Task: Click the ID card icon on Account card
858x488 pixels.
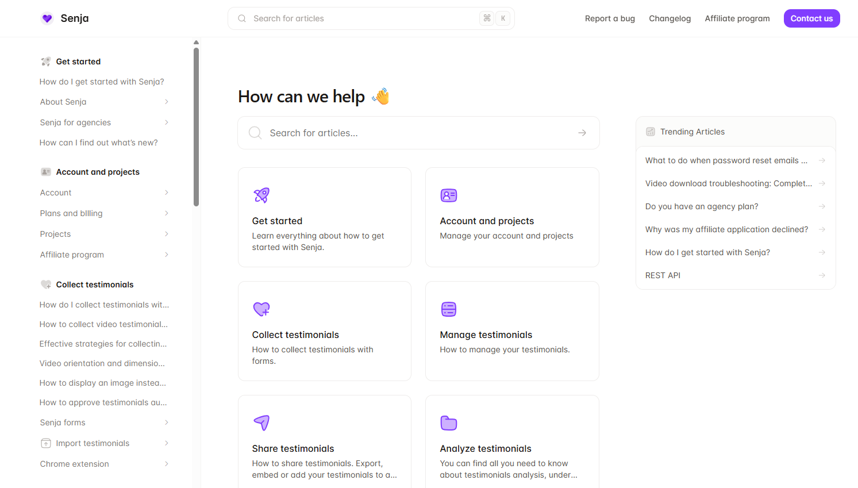Action: coord(449,195)
